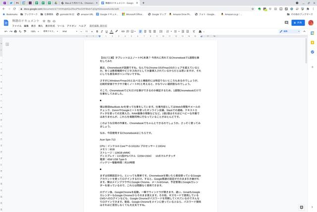Screen dimensions: 317x212
Task: Click the Undo icon in the Docs toolbar
Action: pyautogui.click(x=6, y=31)
